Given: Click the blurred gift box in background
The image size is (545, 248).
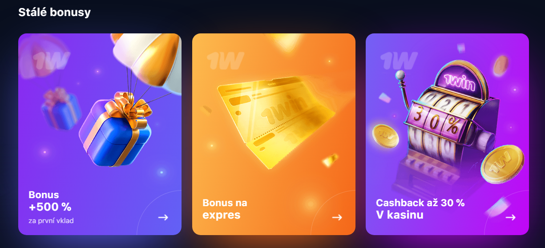Looking at the screenshot, I should pos(61,109).
